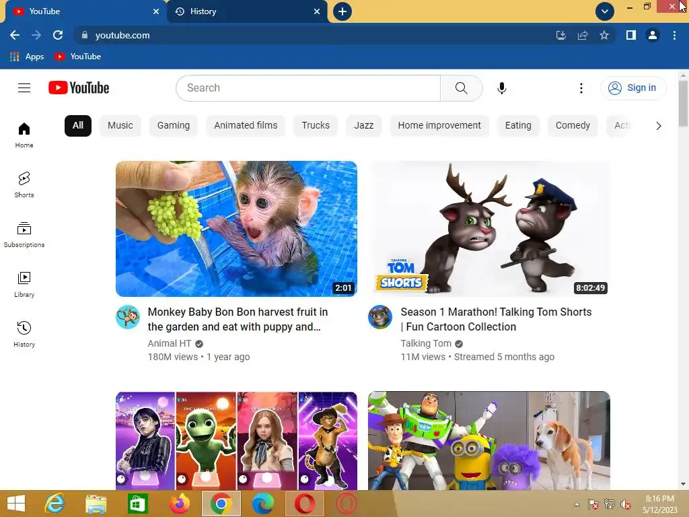Select the Jazz category chip
Viewport: 689px width, 517px height.
tap(364, 126)
